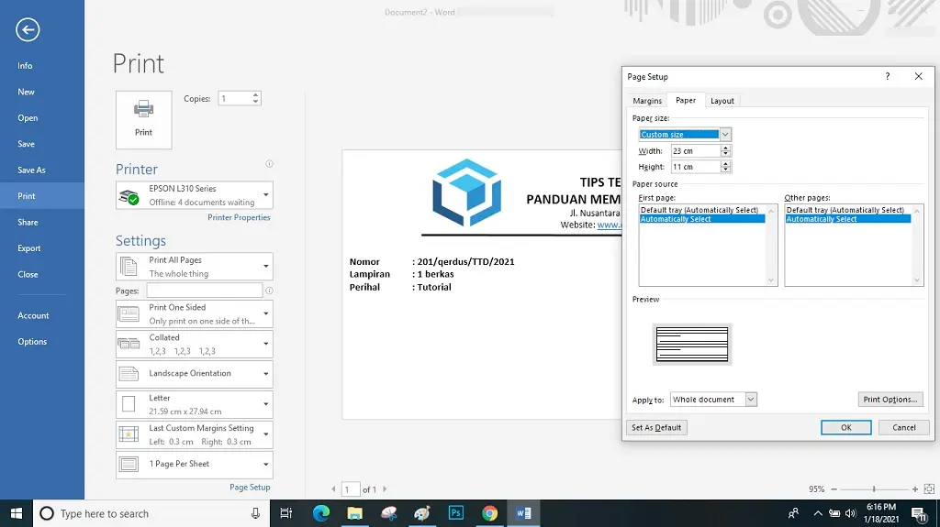Click the Windows Start button
940x527 pixels.
coord(17,513)
